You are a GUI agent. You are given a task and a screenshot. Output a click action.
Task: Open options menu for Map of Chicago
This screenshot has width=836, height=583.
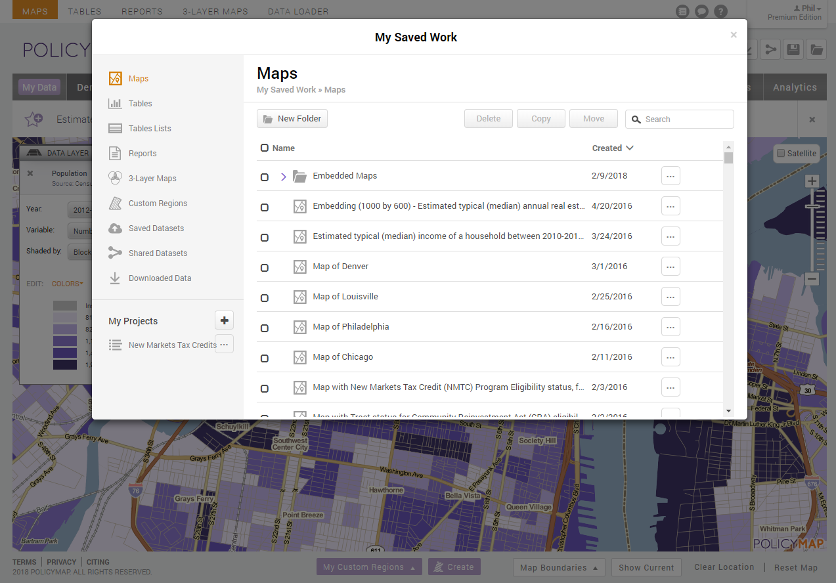671,357
